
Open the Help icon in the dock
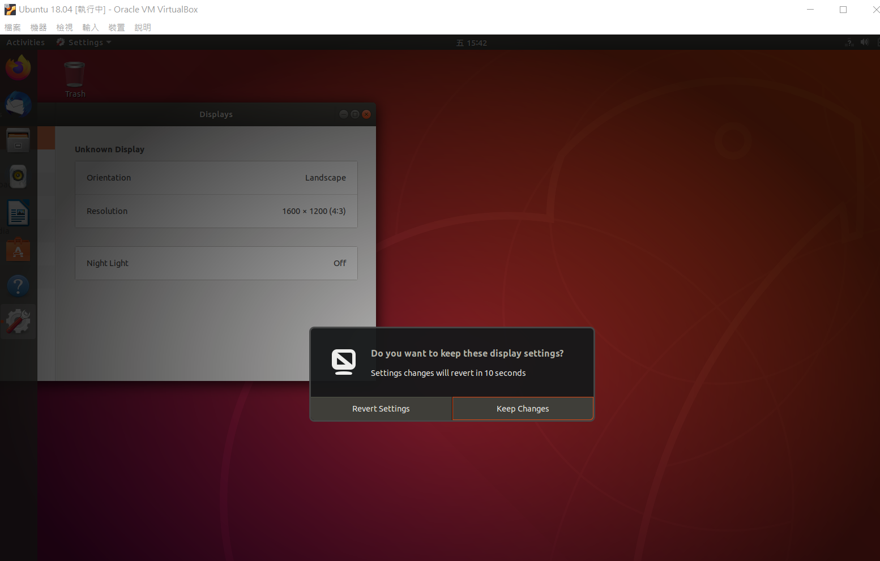coord(18,286)
